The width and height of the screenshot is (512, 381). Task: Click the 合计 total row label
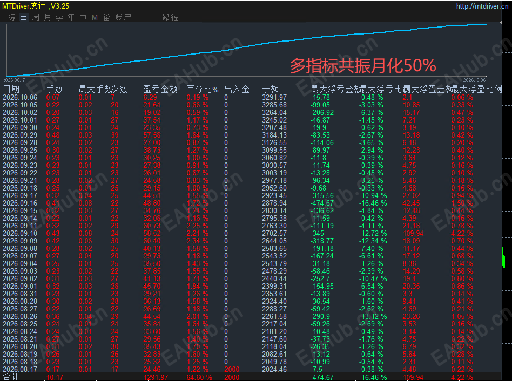pos(11,377)
